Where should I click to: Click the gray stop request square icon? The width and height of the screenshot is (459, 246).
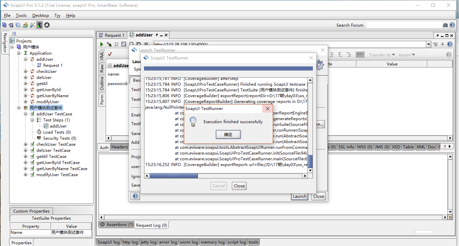click(146, 44)
